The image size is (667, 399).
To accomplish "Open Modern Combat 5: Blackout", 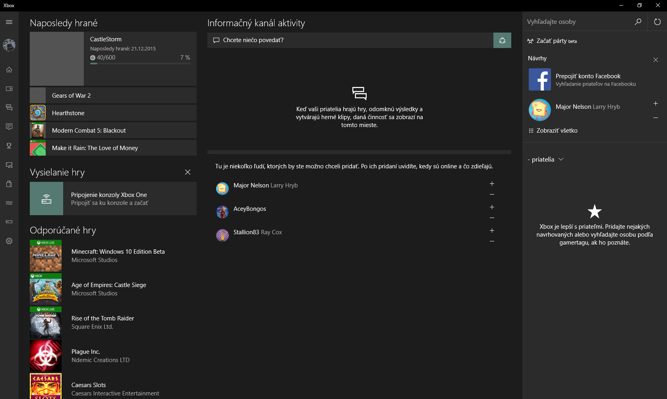I will tap(113, 130).
